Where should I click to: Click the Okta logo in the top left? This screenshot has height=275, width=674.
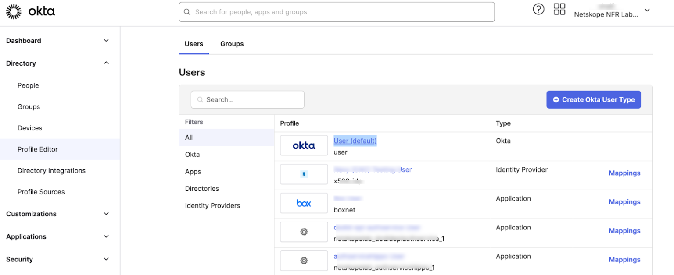pyautogui.click(x=31, y=11)
